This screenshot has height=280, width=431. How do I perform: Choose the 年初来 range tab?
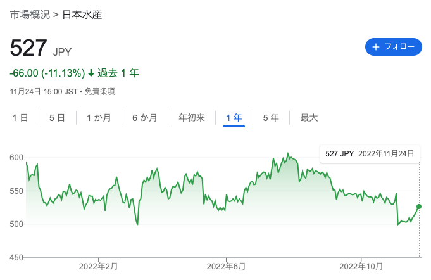[x=192, y=118]
